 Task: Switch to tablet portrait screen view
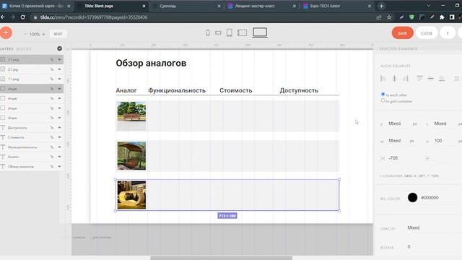(x=230, y=32)
